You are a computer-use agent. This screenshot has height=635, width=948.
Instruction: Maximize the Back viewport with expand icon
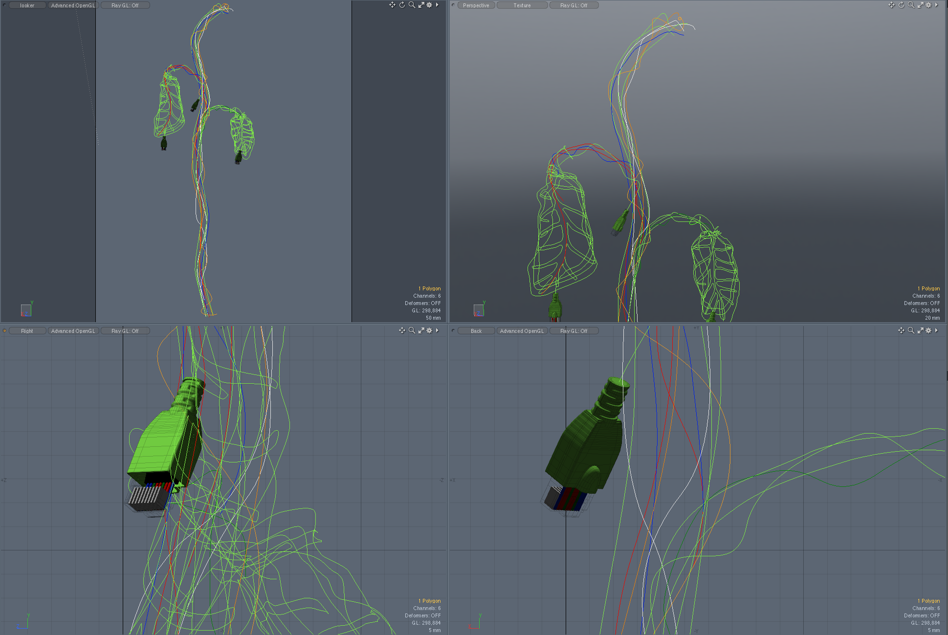click(x=920, y=330)
